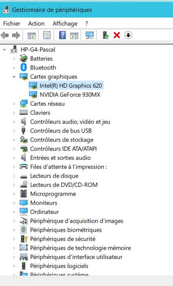Open the Action menu
This screenshot has width=173, height=286.
coord(36,24)
